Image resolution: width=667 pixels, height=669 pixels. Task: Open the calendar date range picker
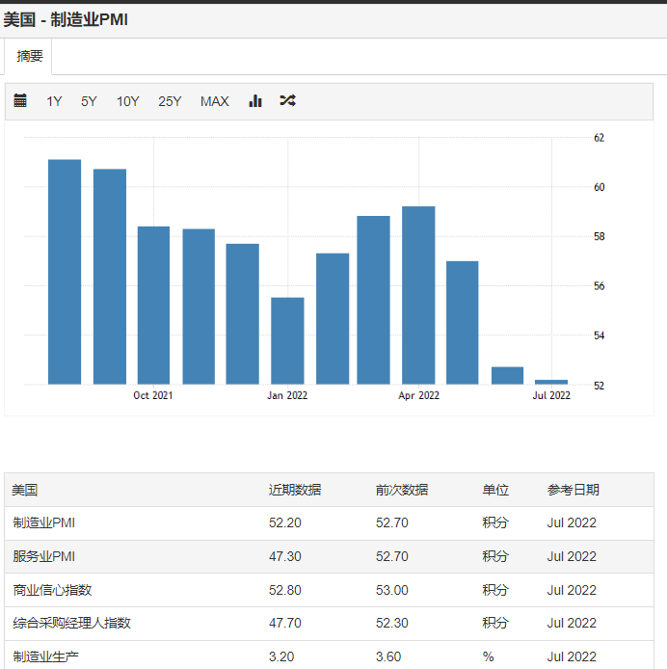[20, 100]
